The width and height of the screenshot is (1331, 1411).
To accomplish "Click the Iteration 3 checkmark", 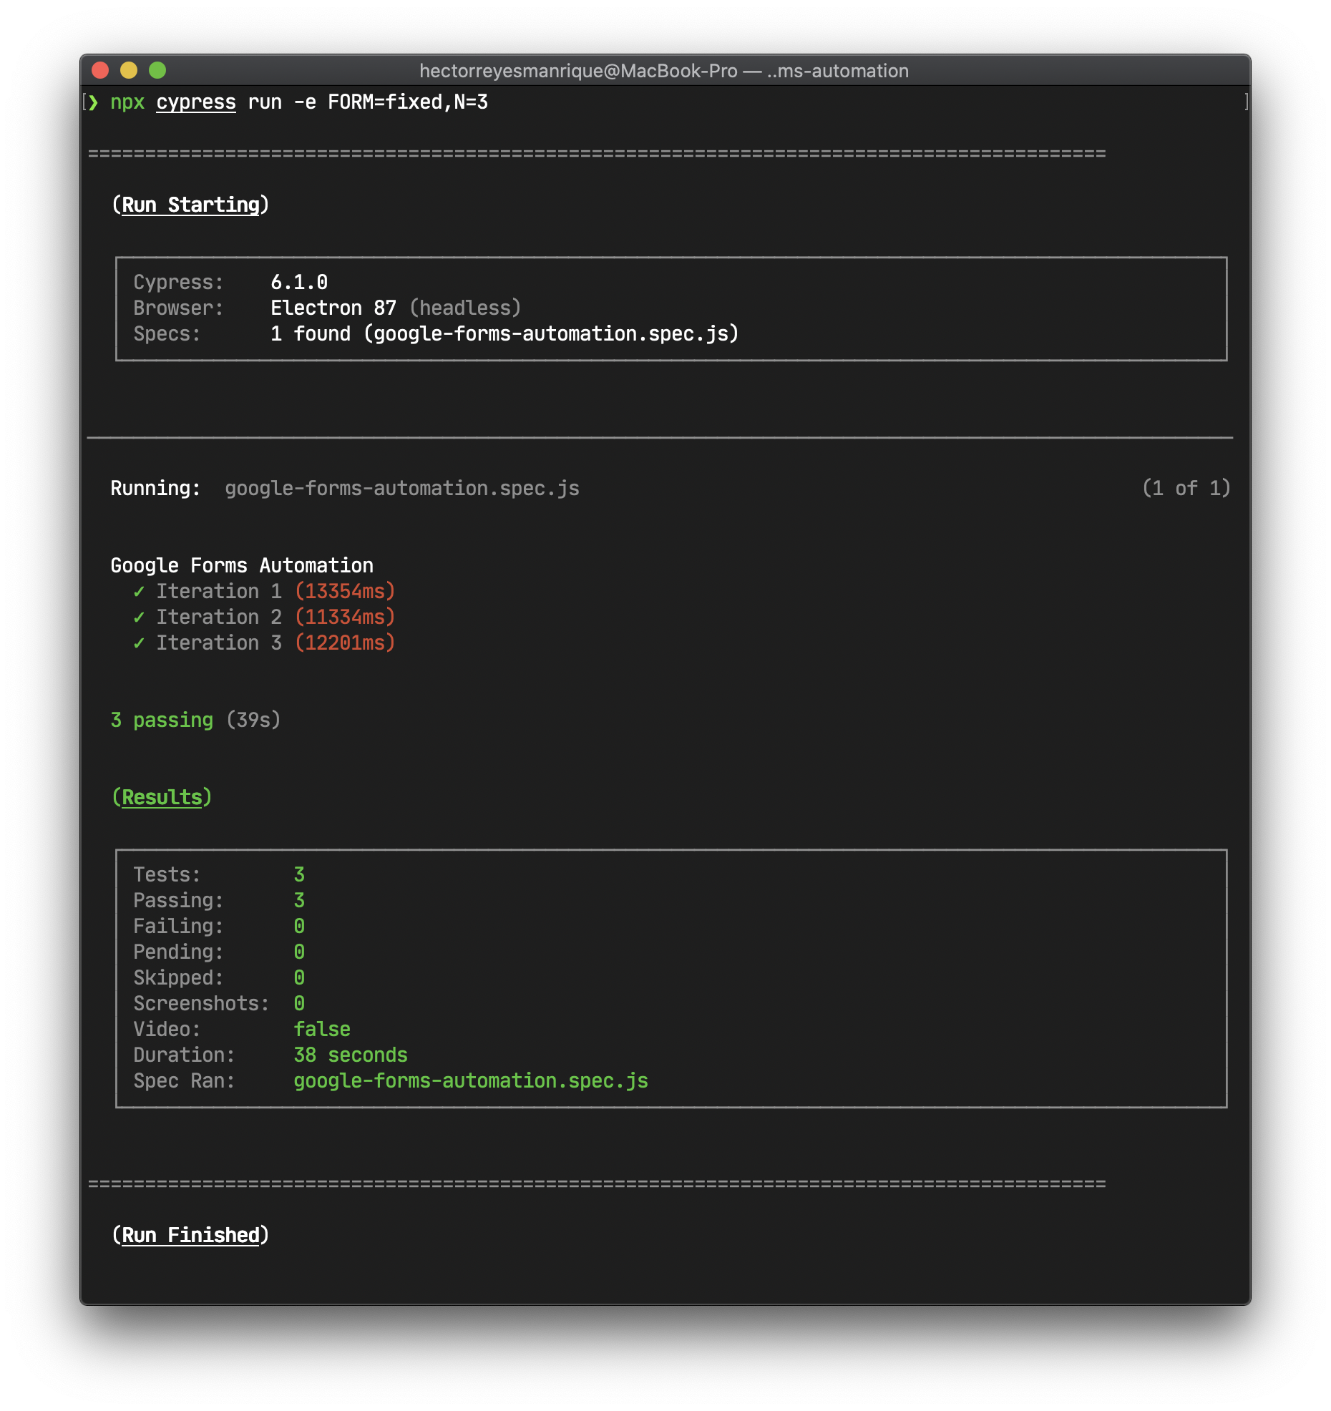I will [x=139, y=643].
